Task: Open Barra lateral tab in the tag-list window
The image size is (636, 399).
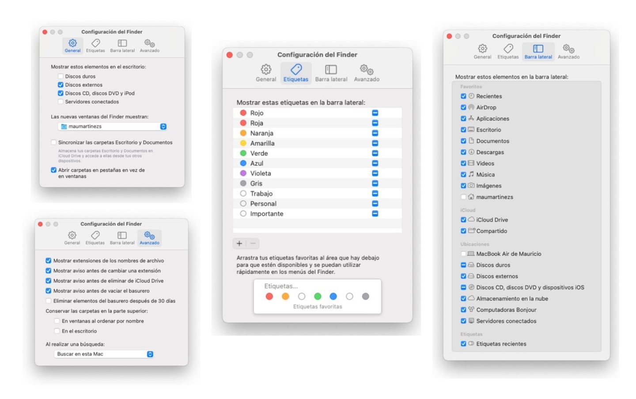Action: pos(331,73)
